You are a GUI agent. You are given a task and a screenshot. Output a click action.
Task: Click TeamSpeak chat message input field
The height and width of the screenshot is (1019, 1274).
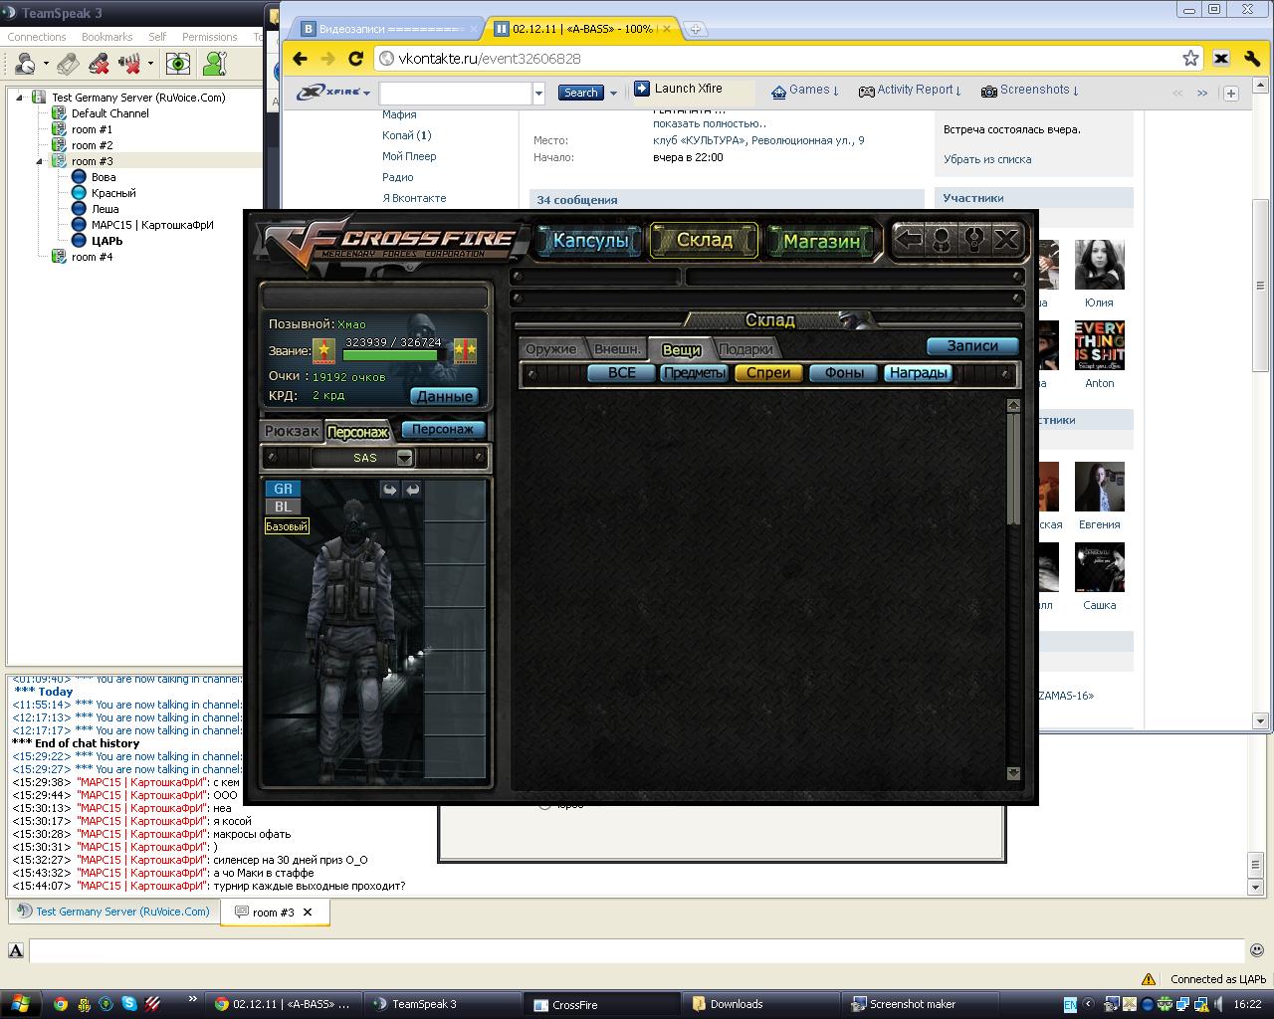[637, 950]
